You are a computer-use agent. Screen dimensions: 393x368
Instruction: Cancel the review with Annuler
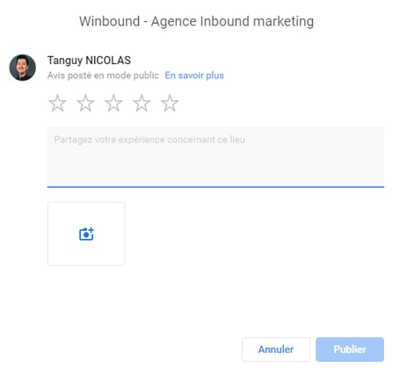(276, 350)
